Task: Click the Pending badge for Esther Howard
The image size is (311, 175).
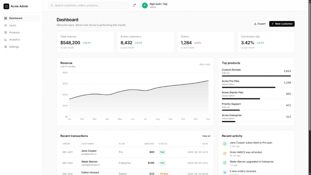Action: point(164,174)
